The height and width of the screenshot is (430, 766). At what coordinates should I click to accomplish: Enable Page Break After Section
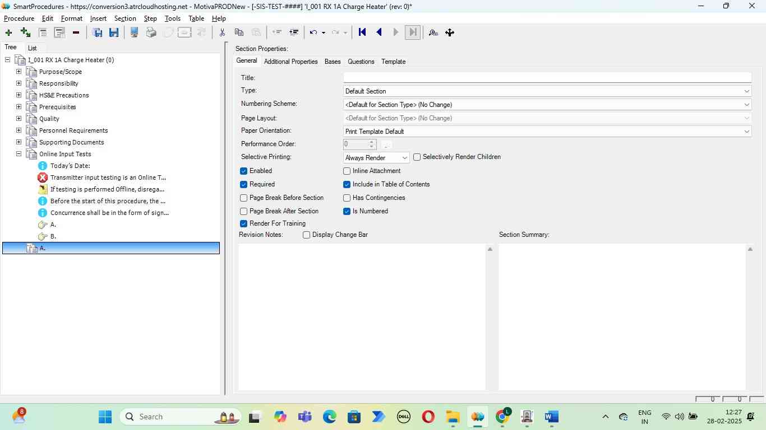[243, 211]
